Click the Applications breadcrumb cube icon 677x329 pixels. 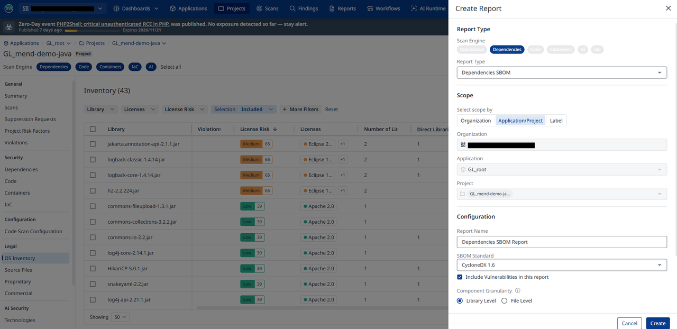6,43
